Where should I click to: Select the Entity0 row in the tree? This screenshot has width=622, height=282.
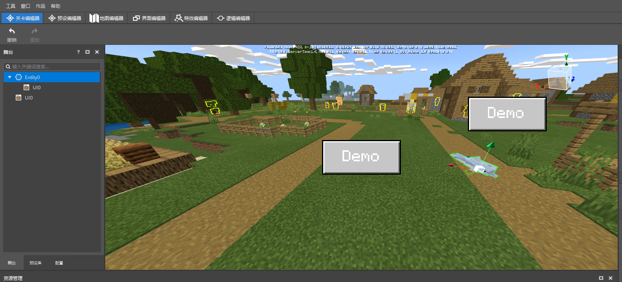coord(52,77)
